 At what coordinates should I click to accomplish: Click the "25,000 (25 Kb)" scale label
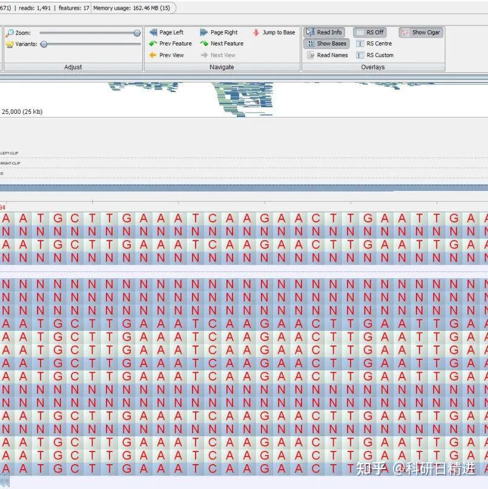pos(22,111)
